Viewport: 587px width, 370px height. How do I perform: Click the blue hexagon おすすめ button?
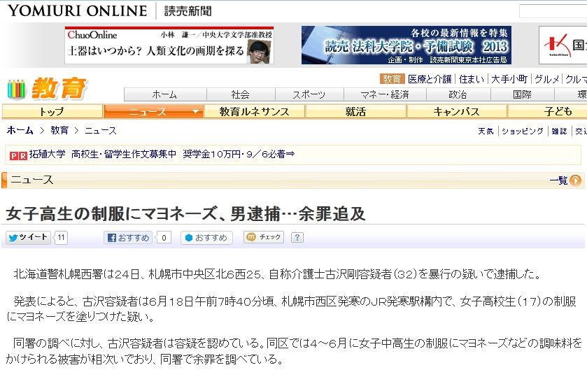[x=206, y=238]
